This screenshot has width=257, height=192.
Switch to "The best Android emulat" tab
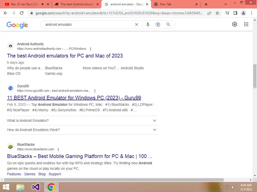click(x=77, y=4)
